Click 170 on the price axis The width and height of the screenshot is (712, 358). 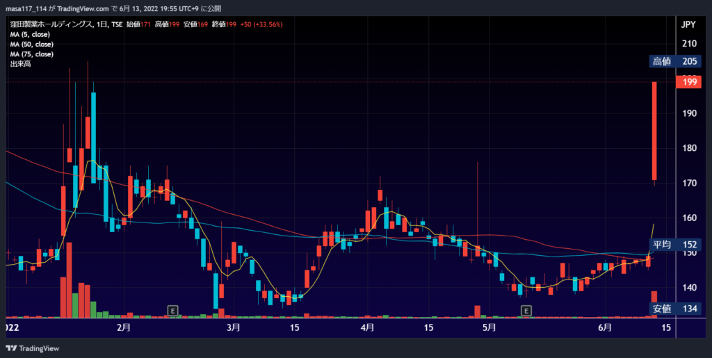point(689,184)
